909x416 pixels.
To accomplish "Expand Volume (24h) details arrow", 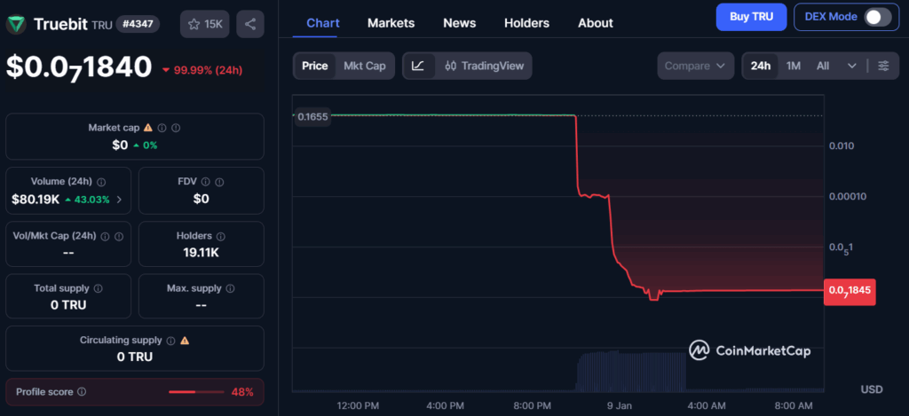I will click(119, 200).
